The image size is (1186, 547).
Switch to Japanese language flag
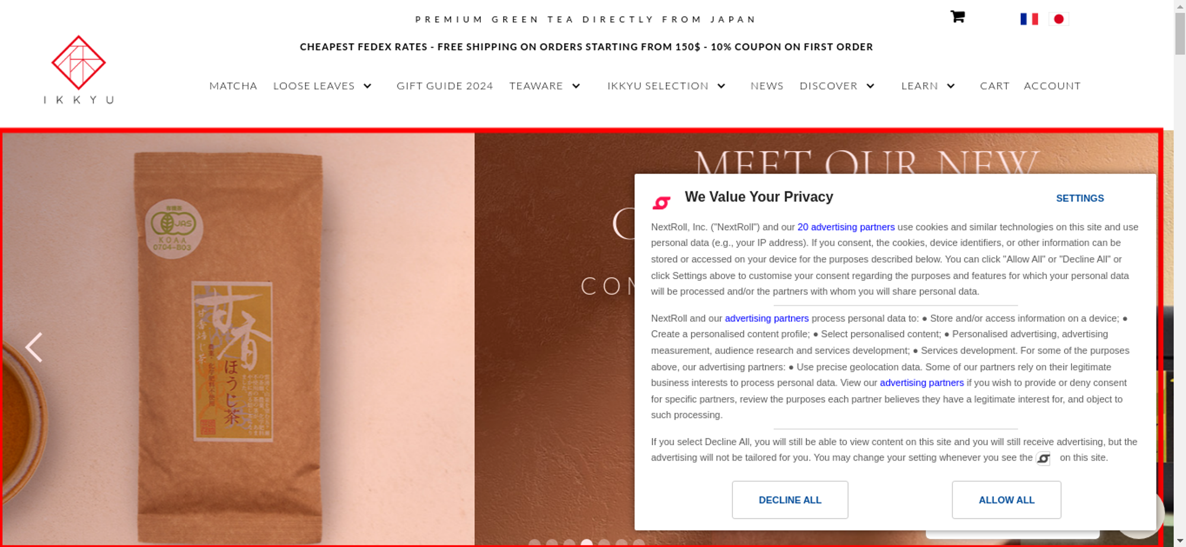click(x=1059, y=19)
